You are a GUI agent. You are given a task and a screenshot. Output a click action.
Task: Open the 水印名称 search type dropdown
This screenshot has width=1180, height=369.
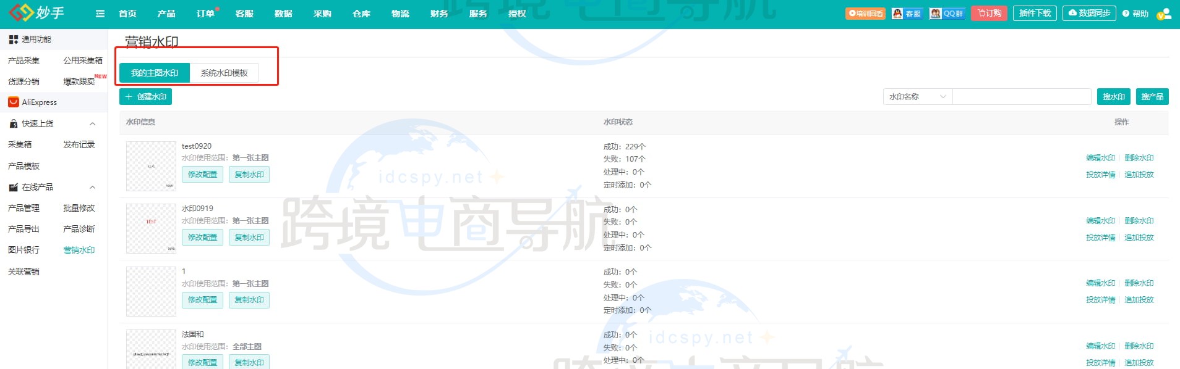coord(917,97)
